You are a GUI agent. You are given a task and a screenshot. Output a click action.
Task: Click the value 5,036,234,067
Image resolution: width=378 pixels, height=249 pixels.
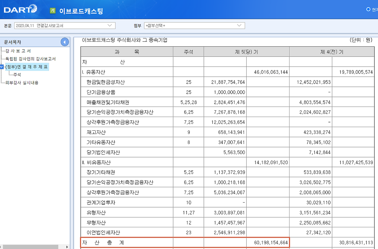pyautogui.click(x=229, y=193)
